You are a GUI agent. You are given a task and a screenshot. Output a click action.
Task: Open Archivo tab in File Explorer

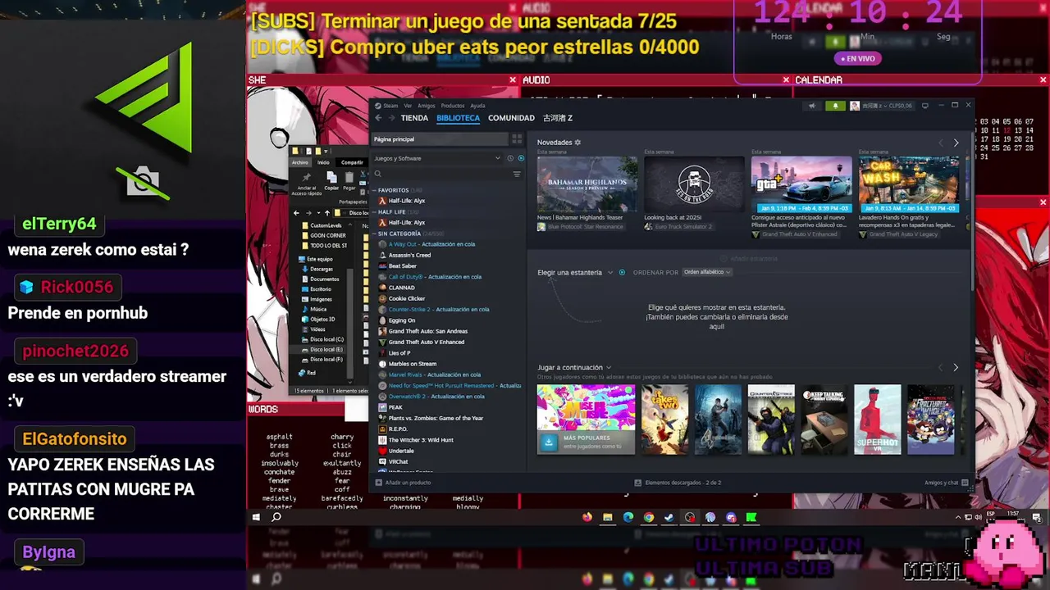[x=300, y=162]
